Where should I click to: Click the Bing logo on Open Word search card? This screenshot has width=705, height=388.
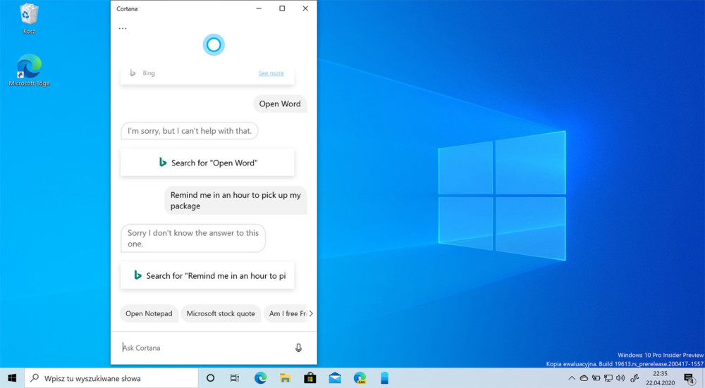[x=163, y=162]
